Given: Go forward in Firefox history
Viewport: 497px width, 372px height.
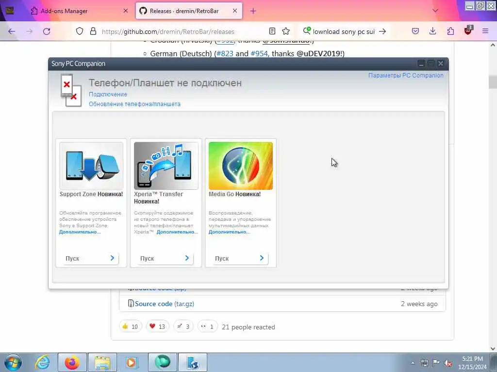Looking at the screenshot, I should (x=29, y=31).
